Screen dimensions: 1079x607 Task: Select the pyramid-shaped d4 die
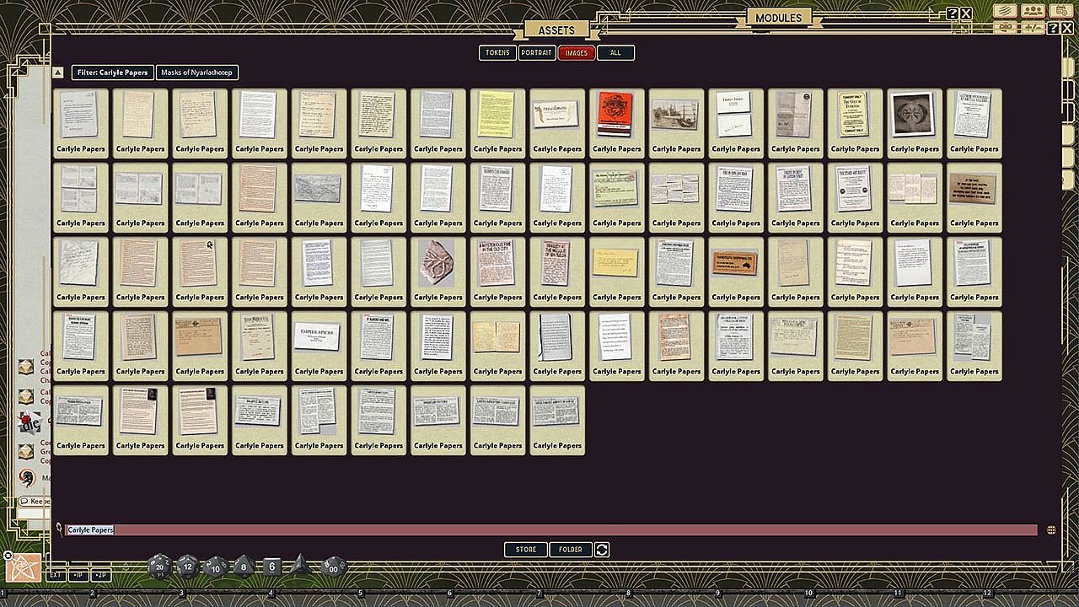tap(299, 565)
